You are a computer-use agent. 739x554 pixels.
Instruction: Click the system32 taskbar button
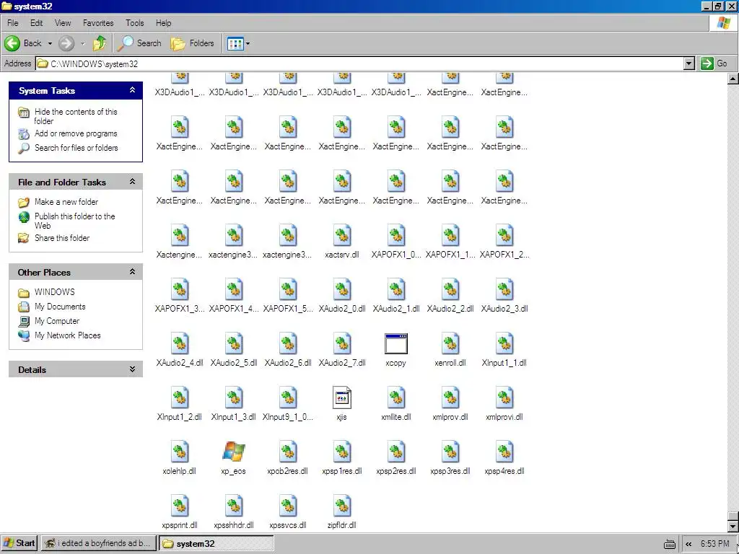(217, 543)
